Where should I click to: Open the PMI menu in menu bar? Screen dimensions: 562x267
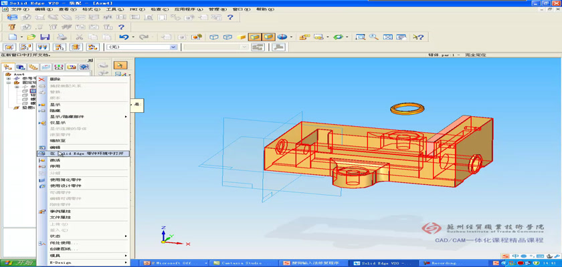click(137, 9)
